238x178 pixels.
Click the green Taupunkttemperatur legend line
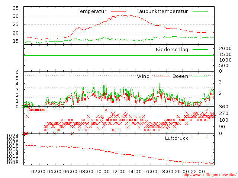pyautogui.click(x=200, y=11)
